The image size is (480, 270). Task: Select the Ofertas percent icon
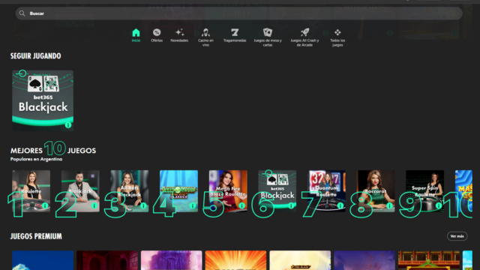click(157, 32)
